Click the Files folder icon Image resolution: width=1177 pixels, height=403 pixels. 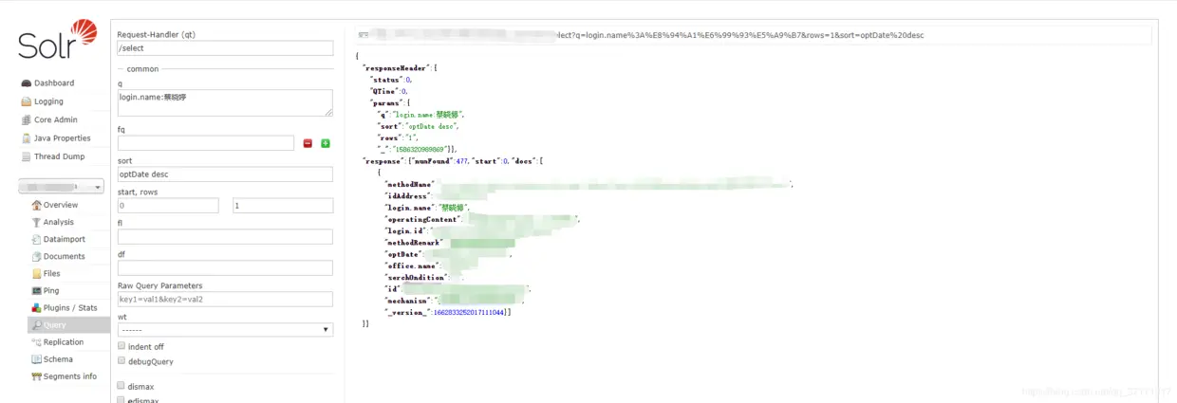tap(37, 273)
